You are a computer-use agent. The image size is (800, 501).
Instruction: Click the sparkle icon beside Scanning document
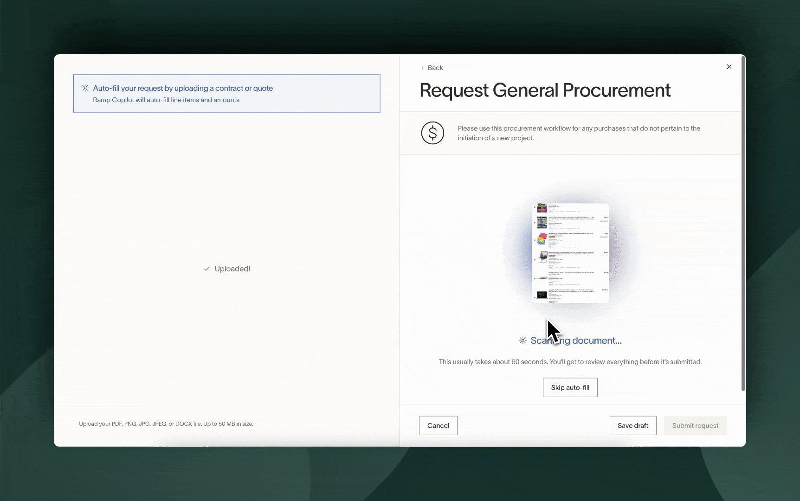(x=523, y=340)
